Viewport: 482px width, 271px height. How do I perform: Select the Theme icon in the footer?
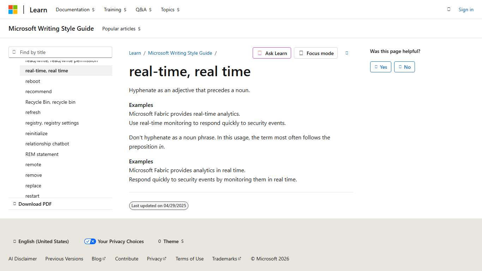click(x=159, y=241)
